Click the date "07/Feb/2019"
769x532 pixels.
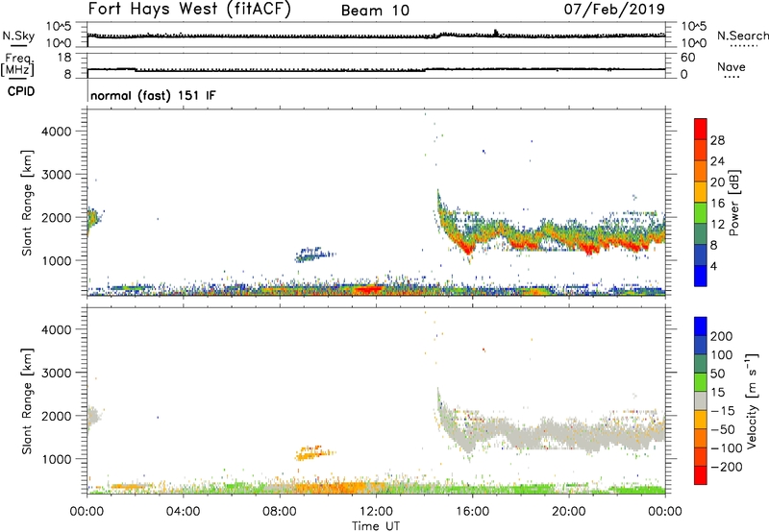click(614, 9)
